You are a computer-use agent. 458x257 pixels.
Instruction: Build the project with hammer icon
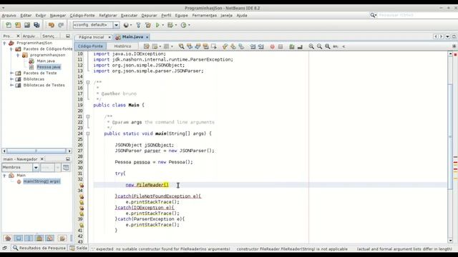click(x=138, y=25)
